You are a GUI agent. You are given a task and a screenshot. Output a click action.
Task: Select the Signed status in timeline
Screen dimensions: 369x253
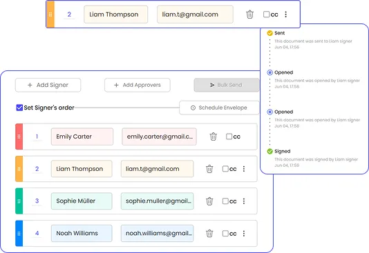point(282,151)
